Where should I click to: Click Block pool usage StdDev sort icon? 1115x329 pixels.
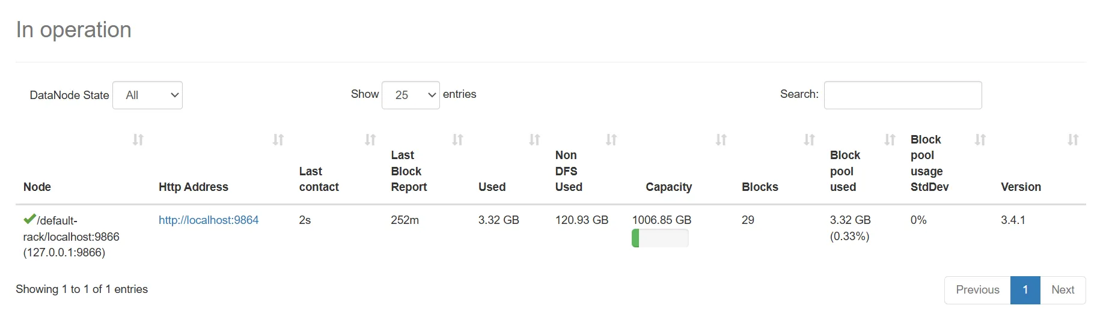pyautogui.click(x=980, y=140)
